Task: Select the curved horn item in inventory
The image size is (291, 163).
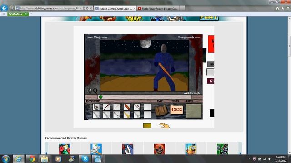Action: 96,107
